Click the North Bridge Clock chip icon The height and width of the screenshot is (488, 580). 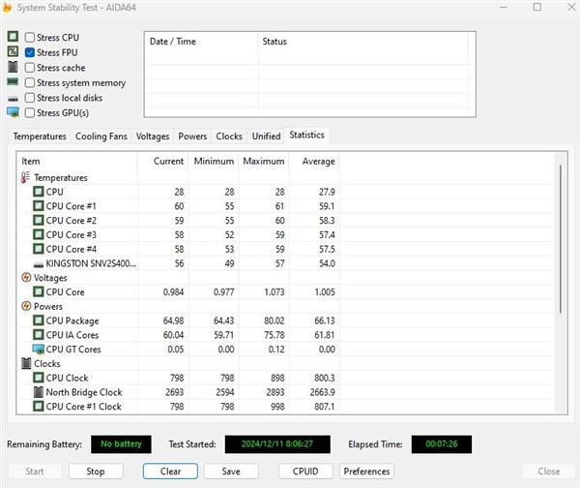click(x=39, y=392)
